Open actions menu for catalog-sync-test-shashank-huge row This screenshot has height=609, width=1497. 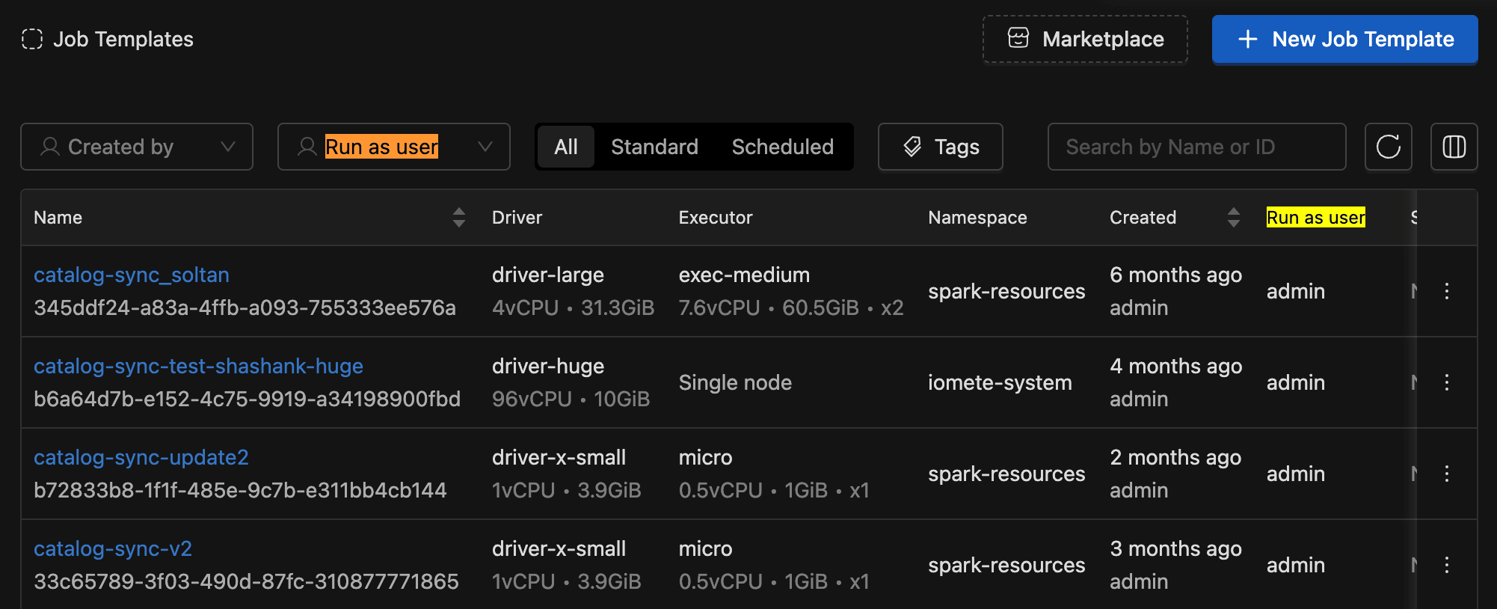tap(1446, 382)
